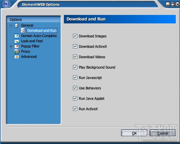Image resolution: width=180 pixels, height=144 pixels.
Task: Click the Advanced icon in the tree
Action: [17, 57]
